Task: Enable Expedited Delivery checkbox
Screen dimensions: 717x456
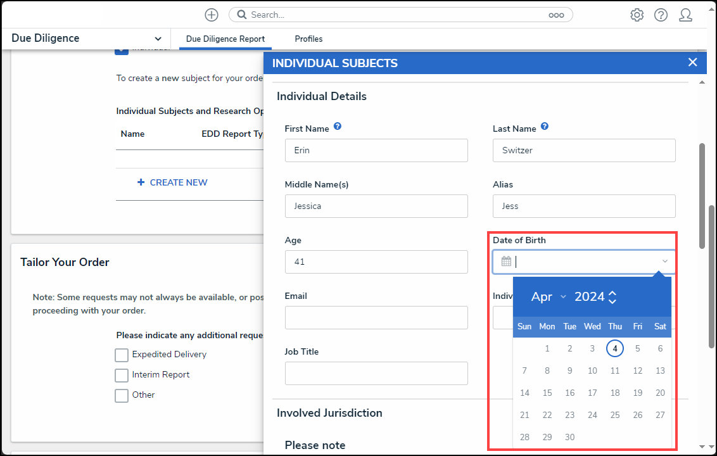Action: click(122, 355)
